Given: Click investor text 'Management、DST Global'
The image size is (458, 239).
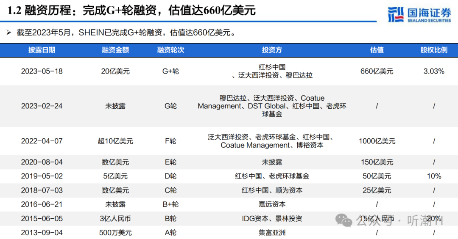Looking at the screenshot, I should click(x=242, y=106).
